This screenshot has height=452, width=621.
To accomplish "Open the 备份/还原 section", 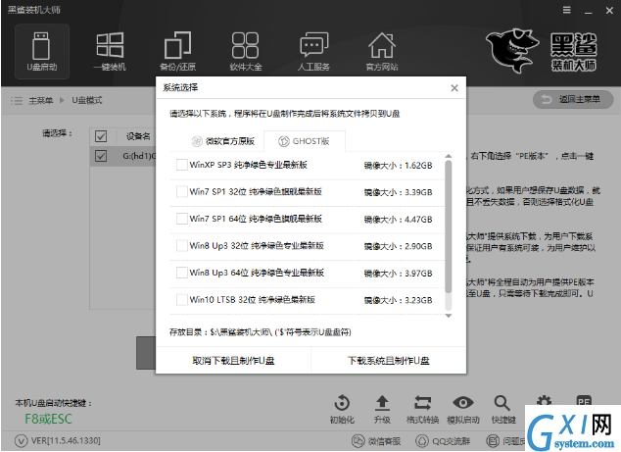I will pos(177,52).
